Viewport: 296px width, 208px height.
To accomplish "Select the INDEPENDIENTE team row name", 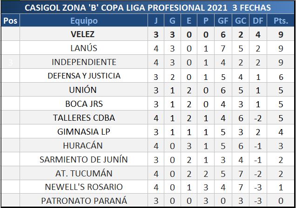I will [84, 62].
